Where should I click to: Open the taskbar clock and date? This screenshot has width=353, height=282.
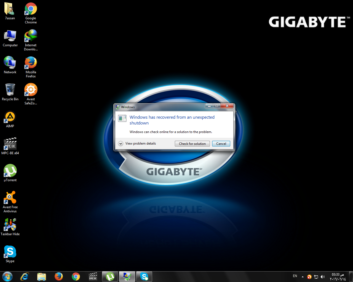(x=338, y=277)
